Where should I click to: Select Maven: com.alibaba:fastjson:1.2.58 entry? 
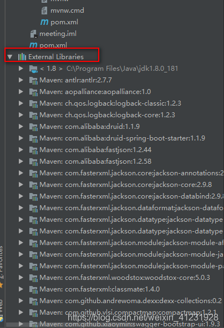[x=95, y=162]
